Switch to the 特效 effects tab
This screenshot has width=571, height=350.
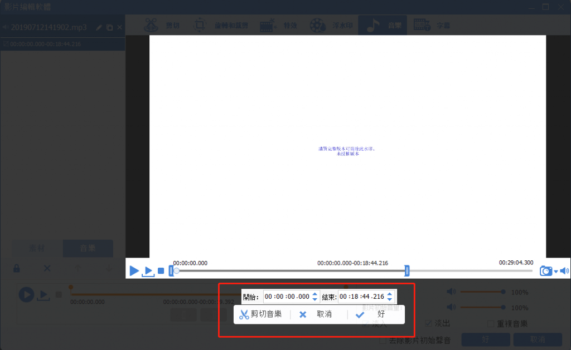(279, 25)
